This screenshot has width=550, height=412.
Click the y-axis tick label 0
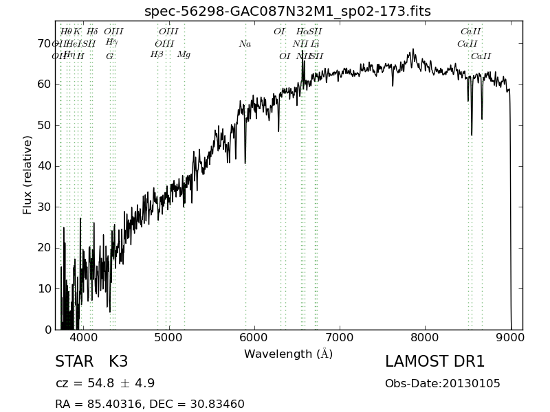pos(48,330)
